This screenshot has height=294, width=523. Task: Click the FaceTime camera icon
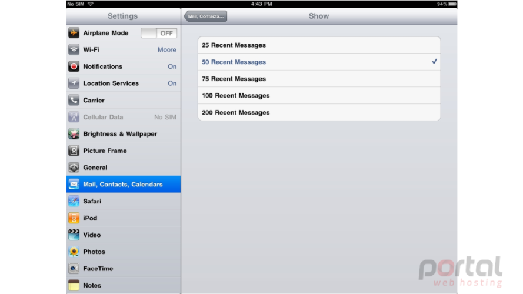[x=74, y=268]
